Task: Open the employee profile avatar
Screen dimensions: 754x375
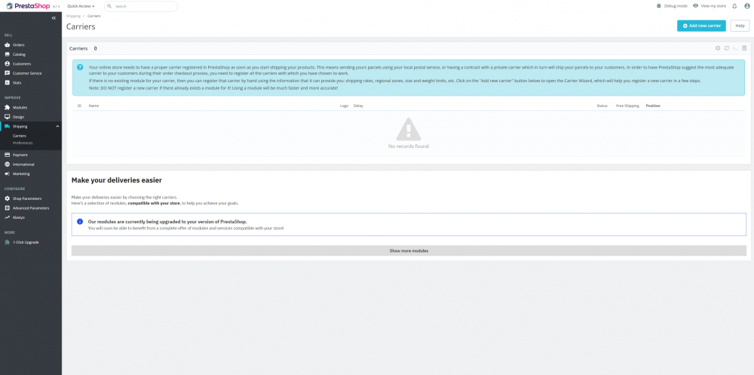Action: (x=746, y=6)
